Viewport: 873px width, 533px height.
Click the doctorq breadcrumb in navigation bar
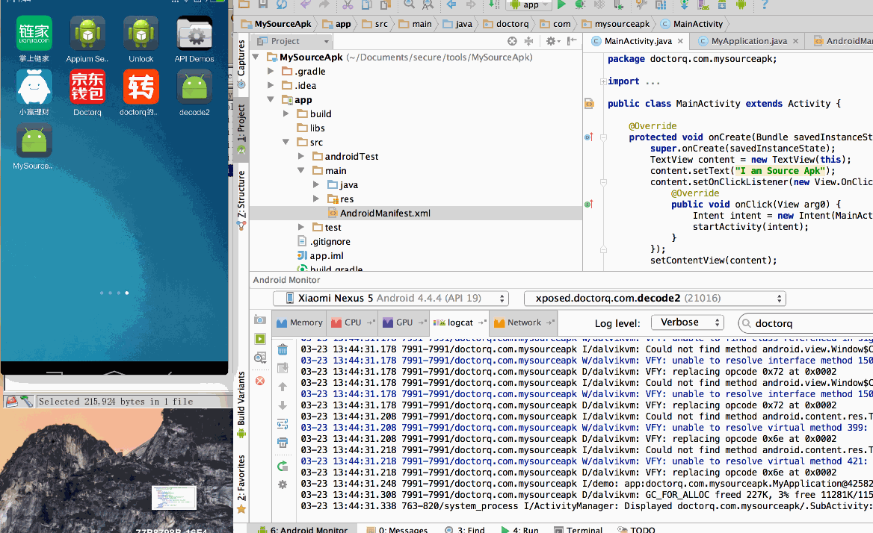(512, 24)
